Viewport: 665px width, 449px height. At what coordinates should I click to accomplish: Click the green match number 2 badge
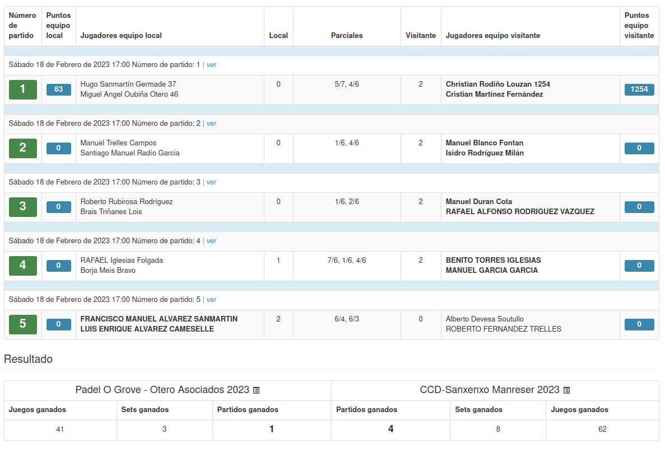(x=23, y=148)
